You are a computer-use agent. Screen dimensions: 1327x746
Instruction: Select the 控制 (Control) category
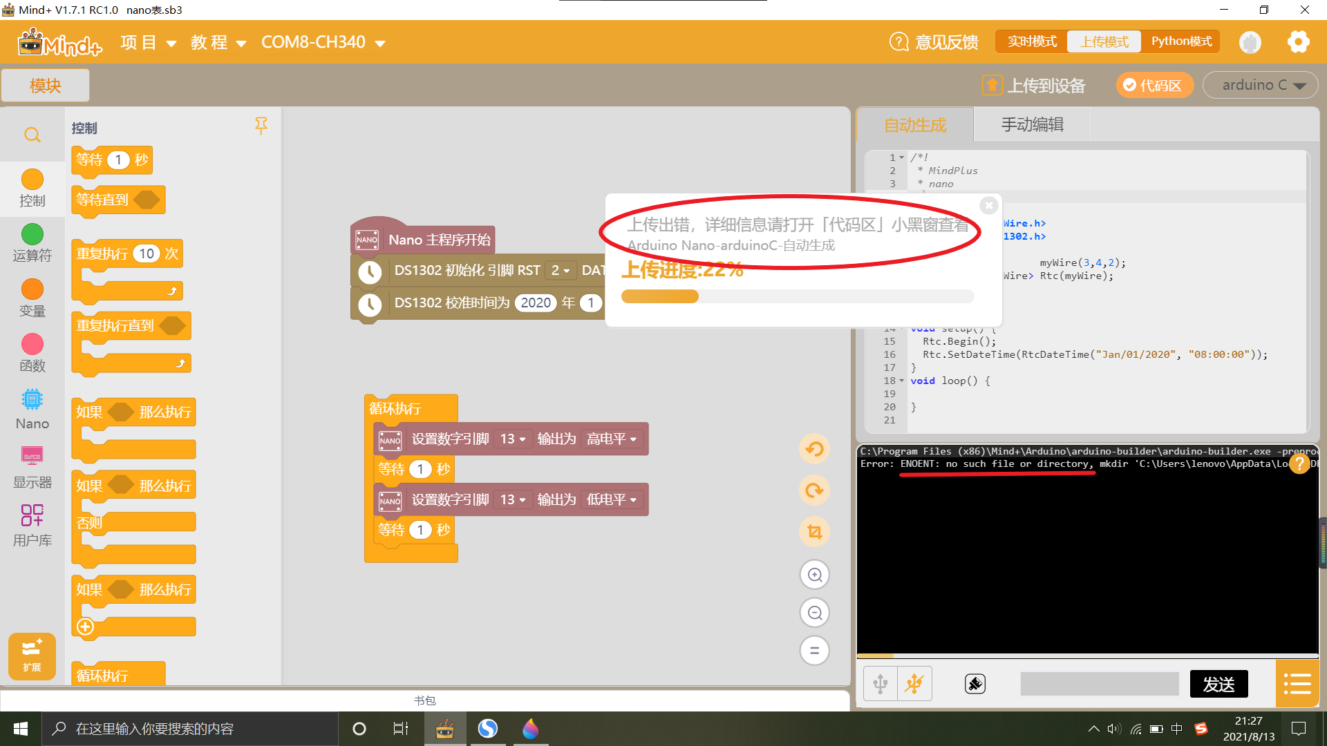[32, 189]
